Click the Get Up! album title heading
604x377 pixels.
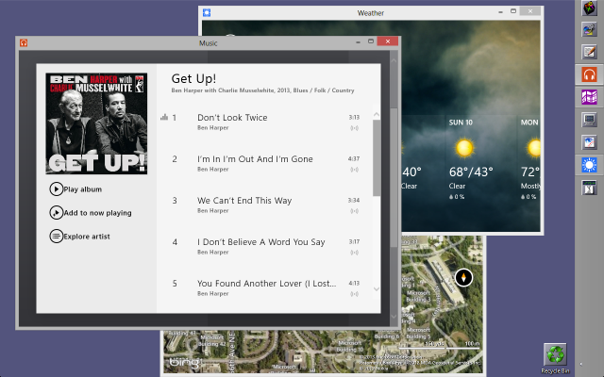(193, 78)
